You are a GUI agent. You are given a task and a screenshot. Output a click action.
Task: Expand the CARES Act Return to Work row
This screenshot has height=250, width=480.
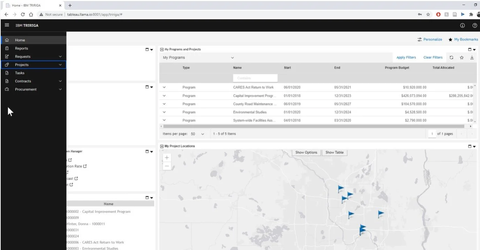[164, 87]
